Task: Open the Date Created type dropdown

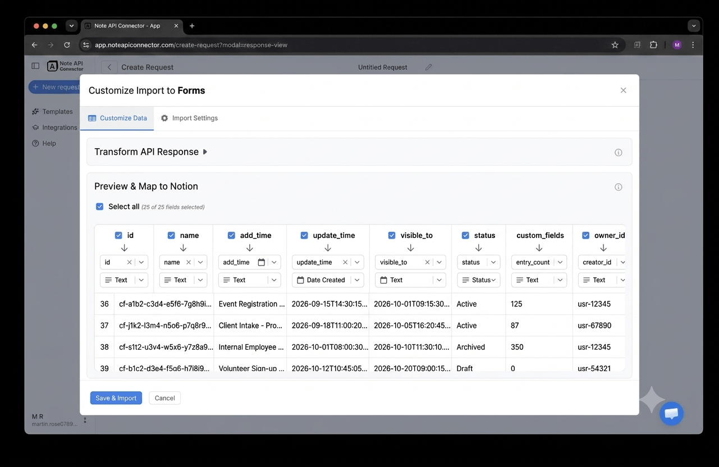Action: (x=328, y=280)
